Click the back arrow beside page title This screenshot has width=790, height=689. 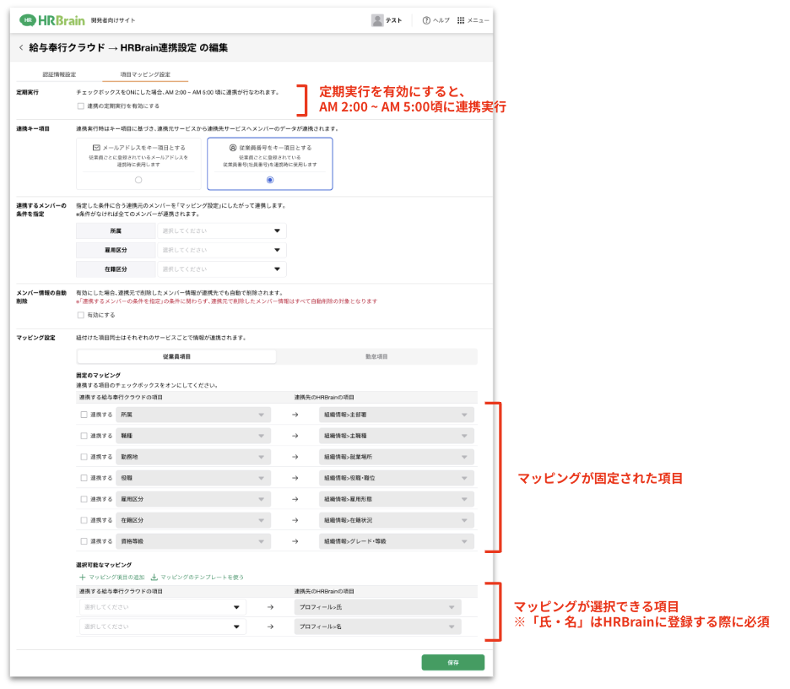tap(21, 48)
